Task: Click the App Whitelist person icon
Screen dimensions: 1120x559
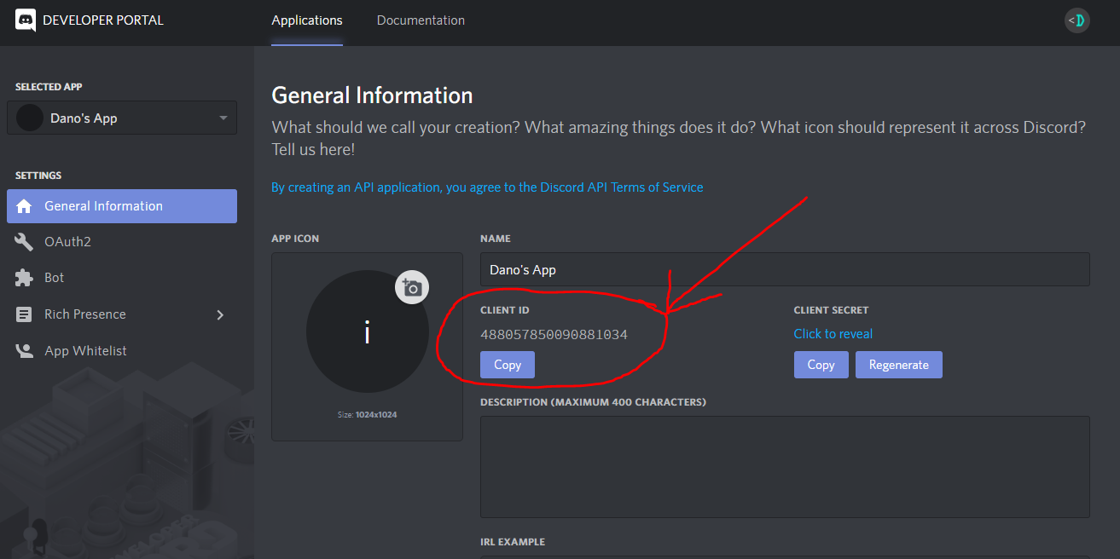Action: tap(24, 351)
